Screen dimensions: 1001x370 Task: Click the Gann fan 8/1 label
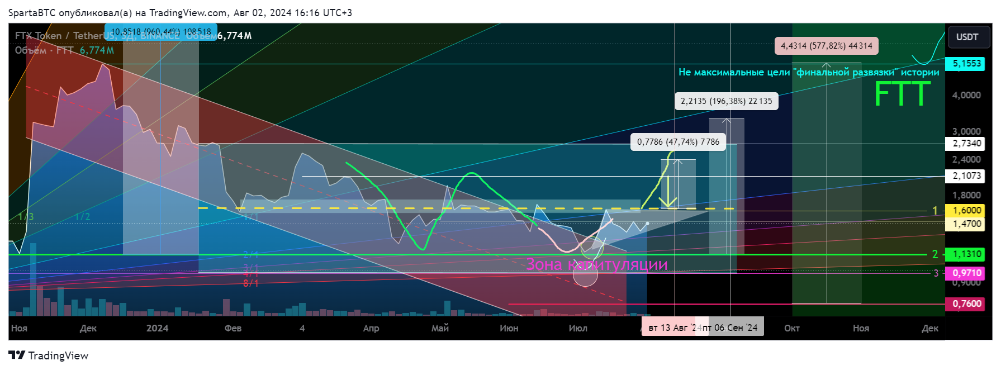(x=250, y=284)
